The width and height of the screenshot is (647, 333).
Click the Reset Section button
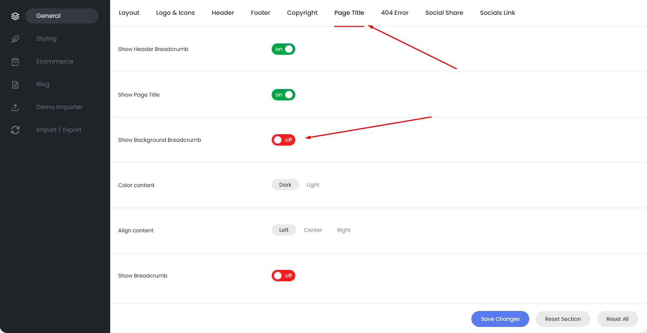click(x=563, y=319)
